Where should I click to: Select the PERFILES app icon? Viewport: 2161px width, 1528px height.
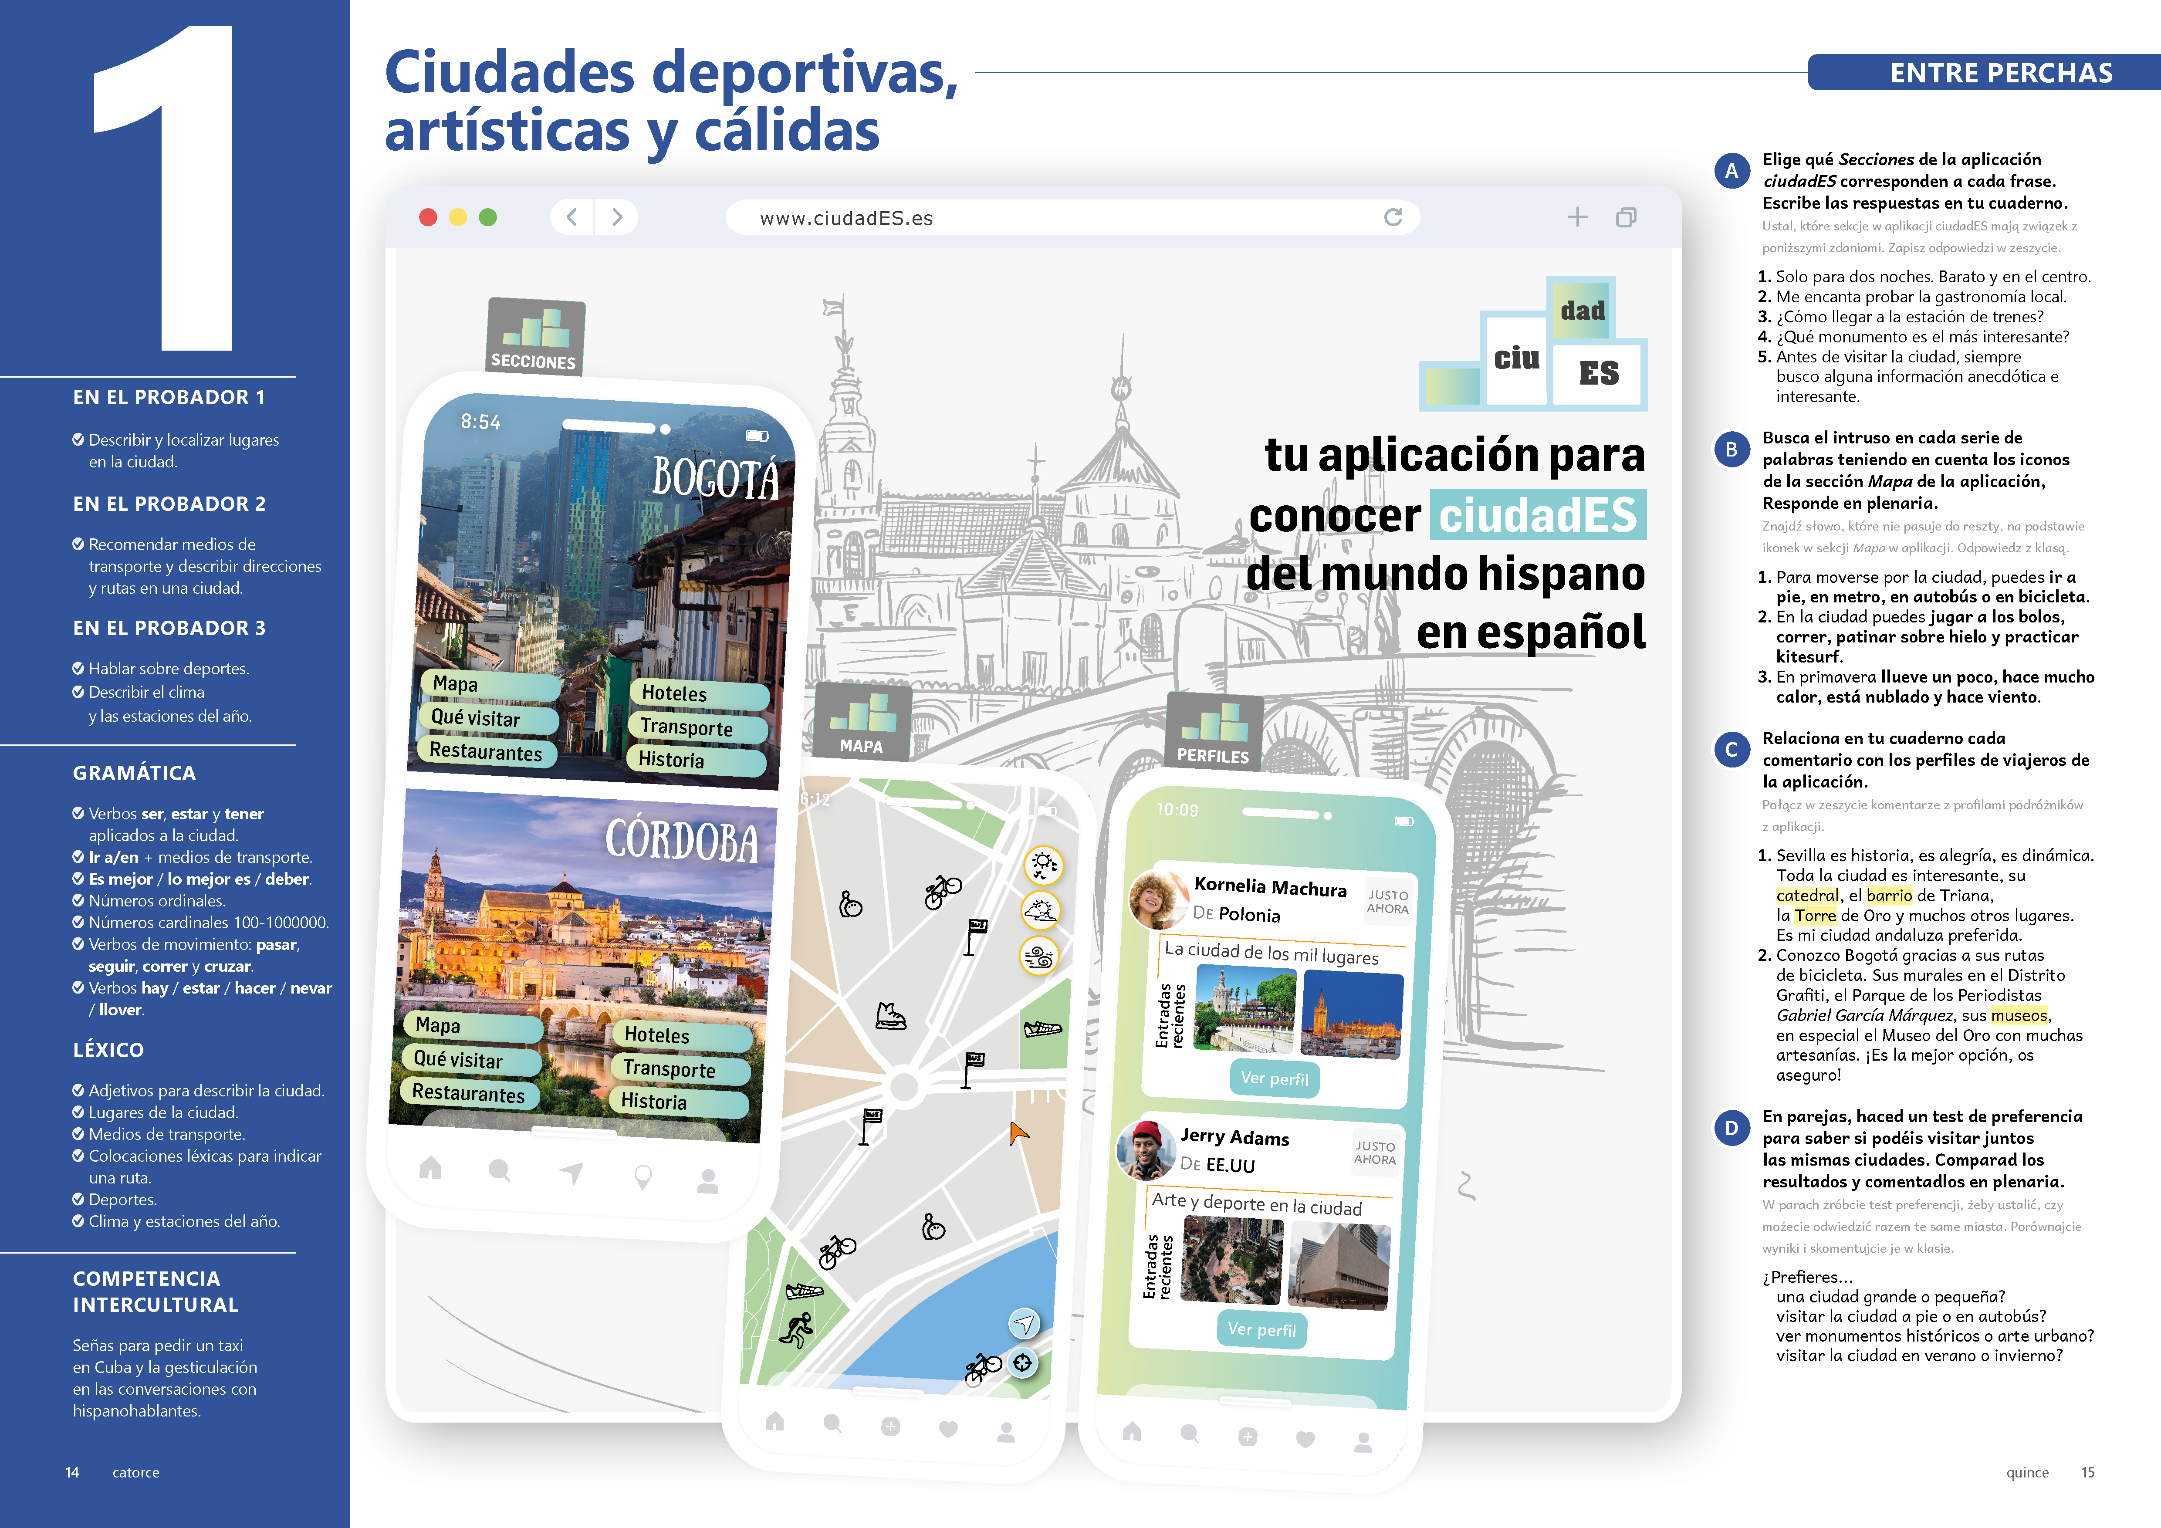tap(1213, 732)
